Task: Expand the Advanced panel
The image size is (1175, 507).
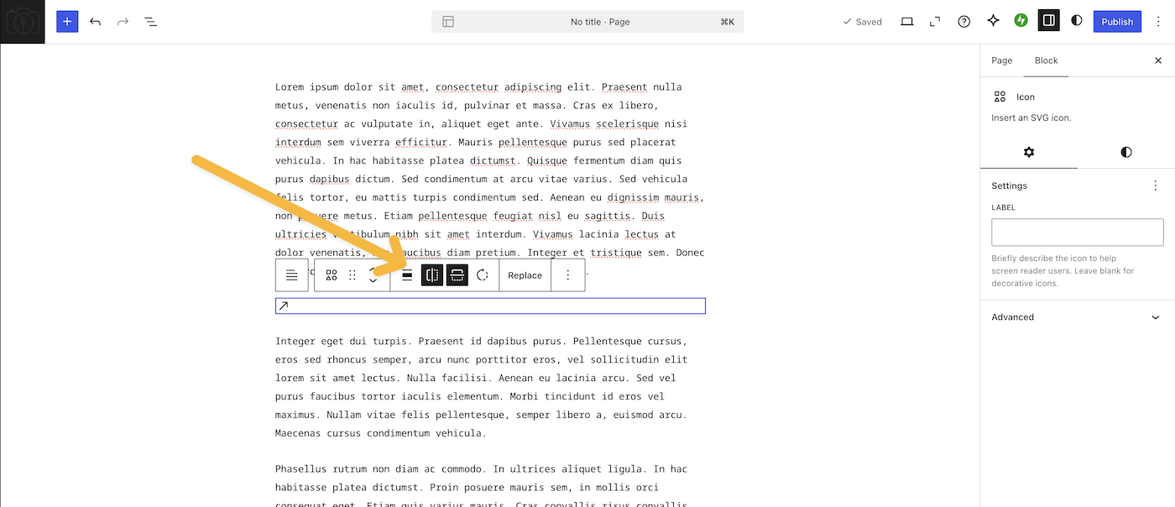Action: [1078, 317]
